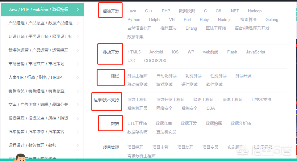Screen dimensions: 297x161
Task: Select 算法工程师 under 后端开发
Action: [x=216, y=28]
